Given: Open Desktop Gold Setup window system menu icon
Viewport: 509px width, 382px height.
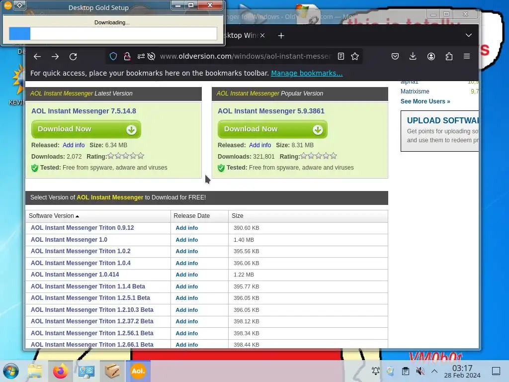Looking at the screenshot, I should [x=8, y=5].
